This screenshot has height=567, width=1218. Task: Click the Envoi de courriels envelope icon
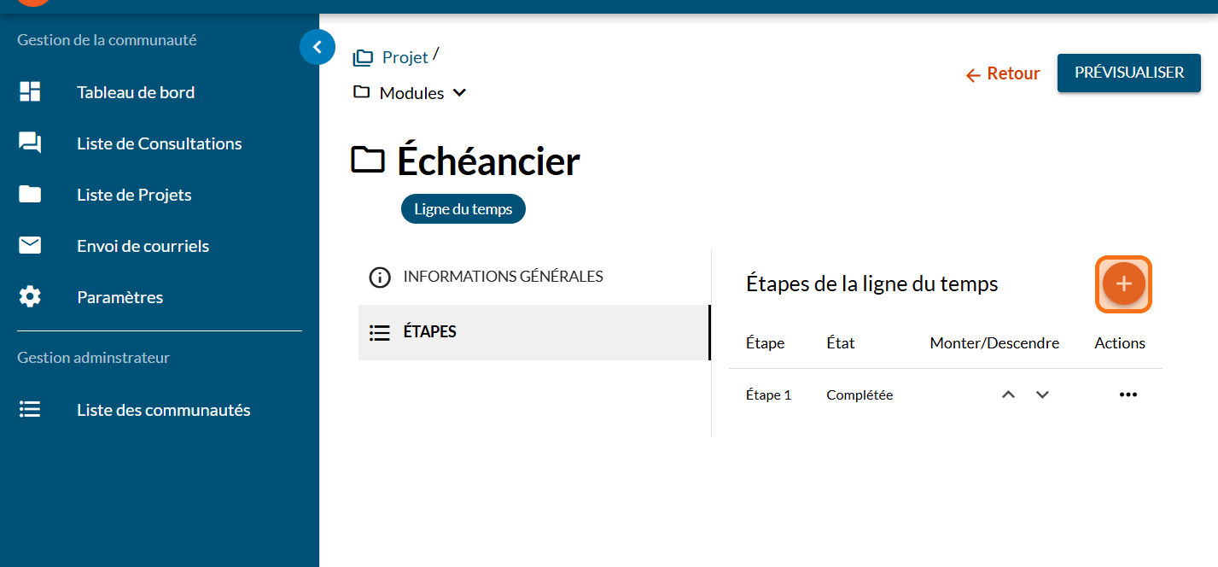point(30,246)
